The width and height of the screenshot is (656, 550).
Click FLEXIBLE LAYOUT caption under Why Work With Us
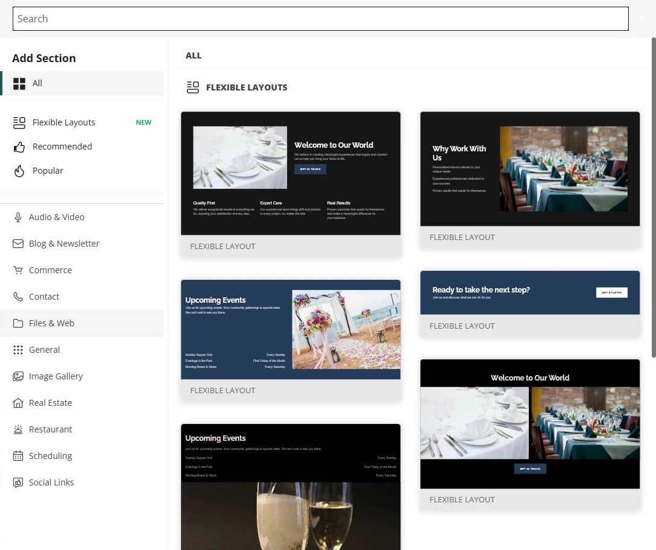click(462, 238)
